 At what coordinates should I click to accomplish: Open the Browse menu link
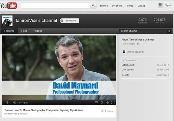click(104, 6)
